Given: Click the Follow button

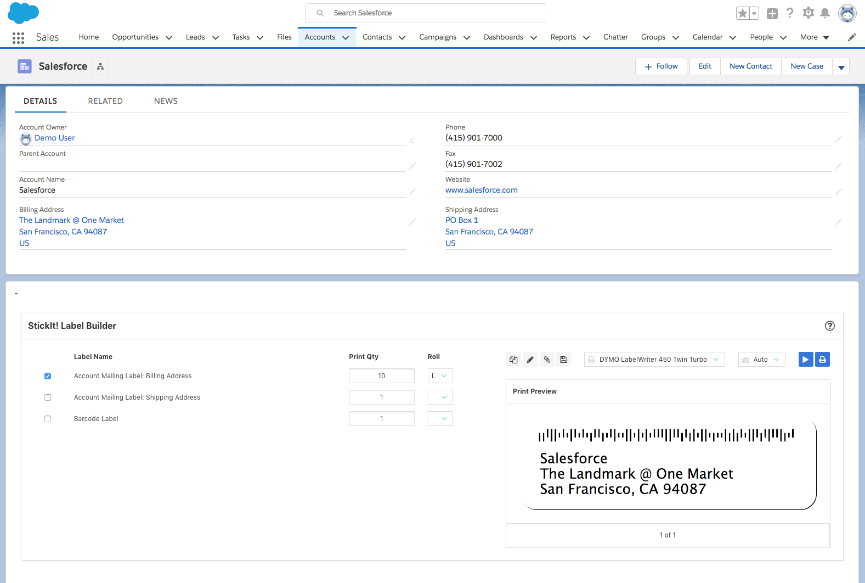Looking at the screenshot, I should (x=661, y=66).
